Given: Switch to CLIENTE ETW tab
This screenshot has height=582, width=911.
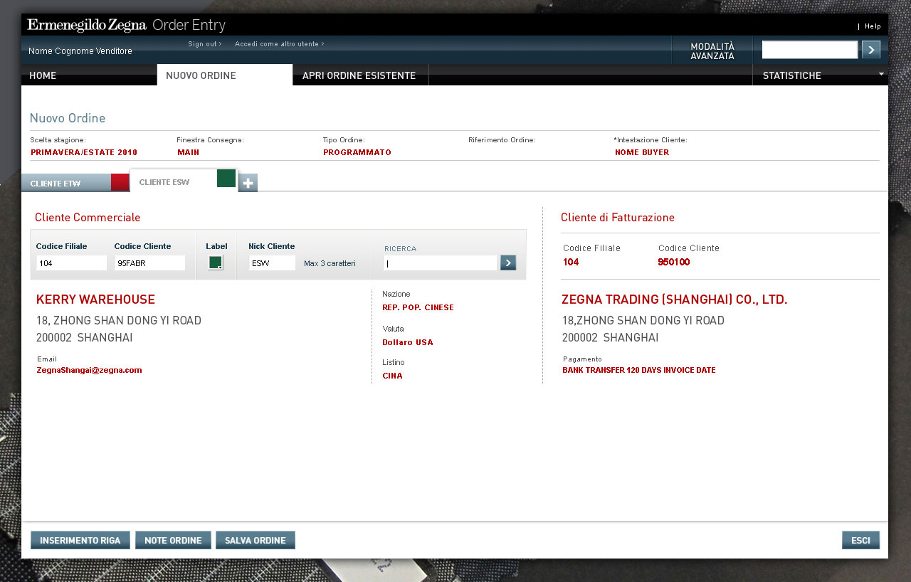Looking at the screenshot, I should click(66, 183).
